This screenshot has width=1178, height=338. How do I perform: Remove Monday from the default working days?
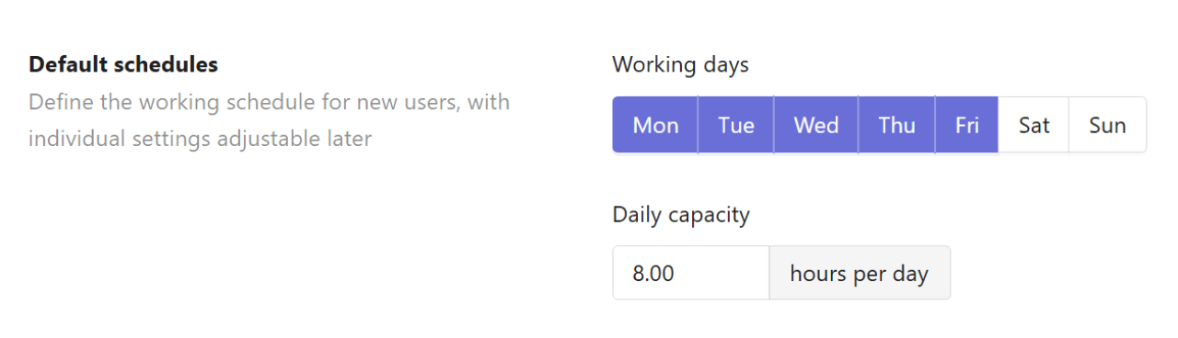(x=655, y=125)
